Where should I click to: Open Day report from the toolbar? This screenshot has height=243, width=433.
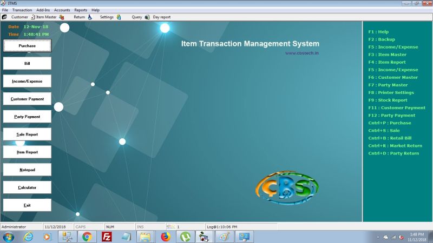point(161,17)
